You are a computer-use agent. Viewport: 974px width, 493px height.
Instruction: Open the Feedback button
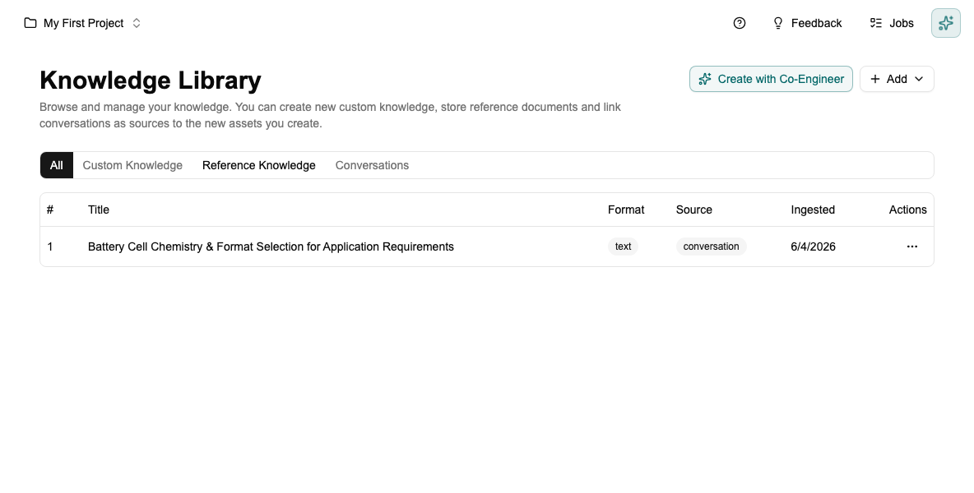click(x=807, y=23)
